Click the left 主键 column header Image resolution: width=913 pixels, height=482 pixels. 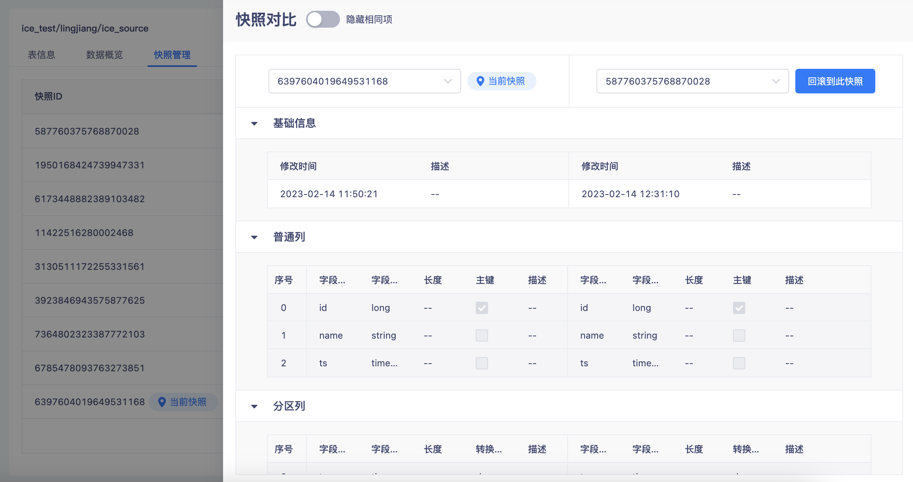[485, 280]
